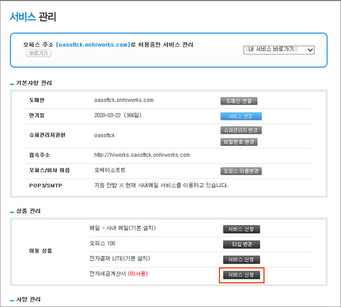Click the 오피스/회사 이름 row label
341x307 pixels.
click(50, 170)
